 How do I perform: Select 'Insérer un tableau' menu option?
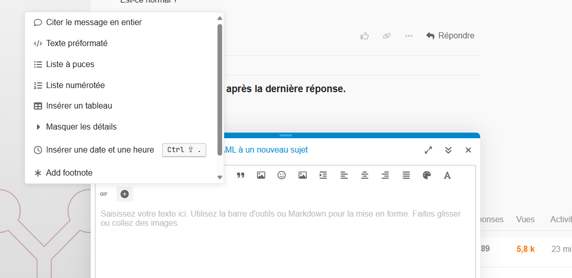coord(79,106)
